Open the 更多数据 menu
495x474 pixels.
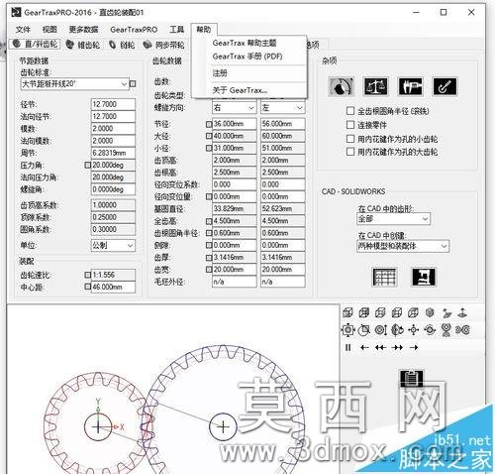tap(83, 30)
